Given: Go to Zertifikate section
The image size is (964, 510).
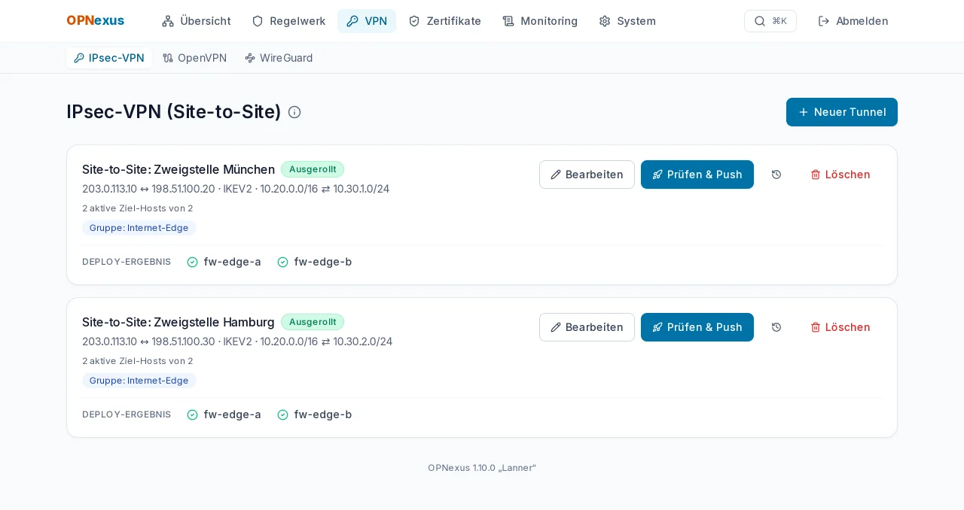Looking at the screenshot, I should click(x=444, y=21).
